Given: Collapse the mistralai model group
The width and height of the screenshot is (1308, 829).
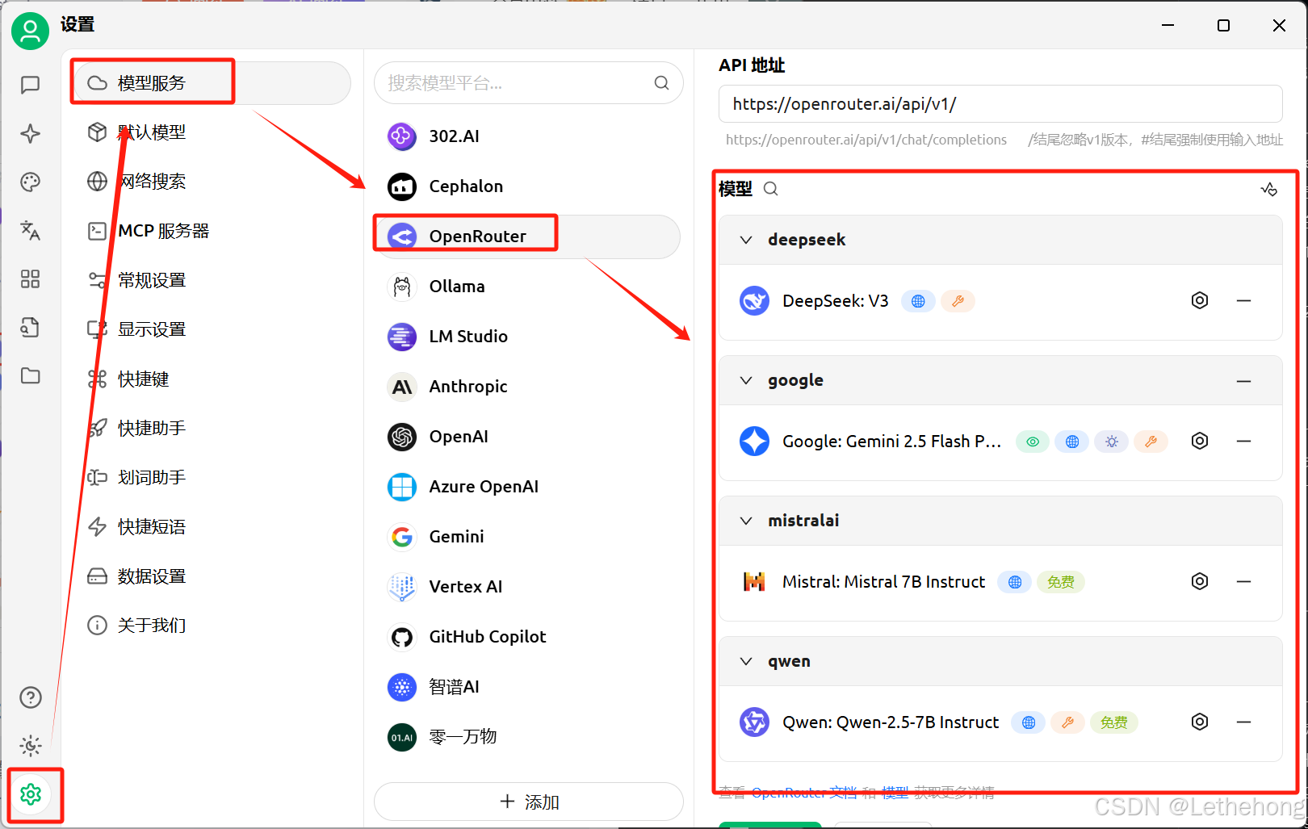Looking at the screenshot, I should tap(746, 521).
